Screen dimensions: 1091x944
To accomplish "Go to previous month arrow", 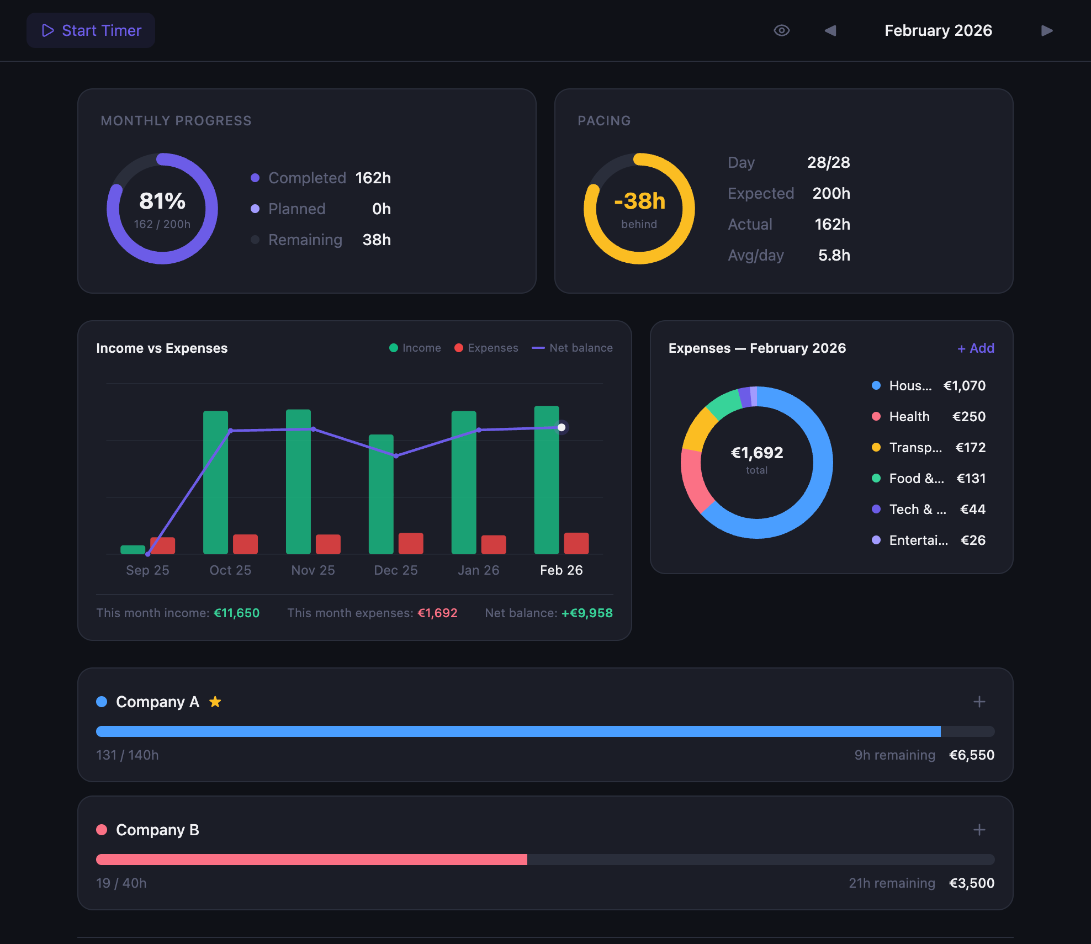I will click(830, 30).
